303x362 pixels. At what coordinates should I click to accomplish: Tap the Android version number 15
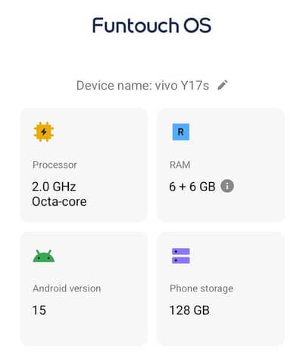point(39,310)
